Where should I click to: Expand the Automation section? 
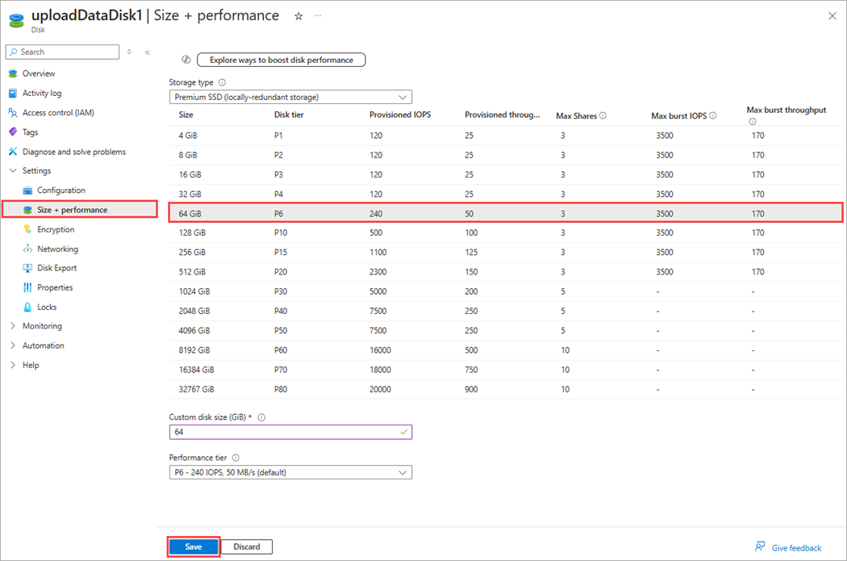coord(13,345)
